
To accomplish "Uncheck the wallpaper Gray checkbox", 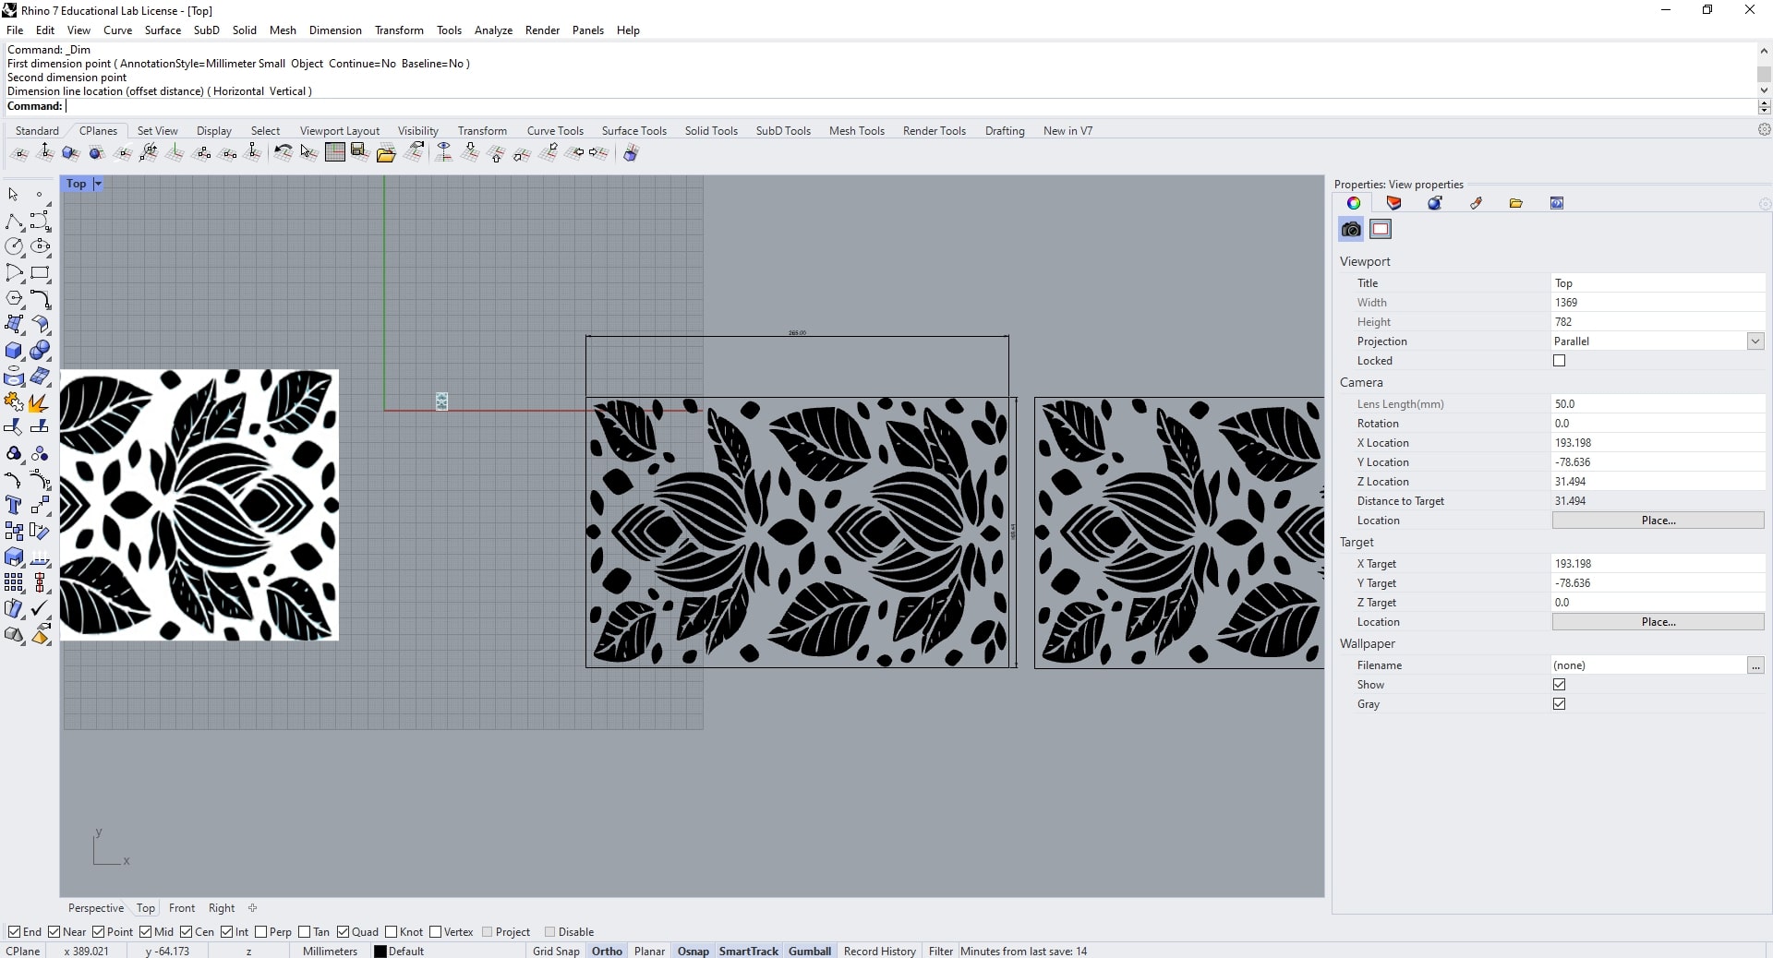I will pyautogui.click(x=1560, y=704).
